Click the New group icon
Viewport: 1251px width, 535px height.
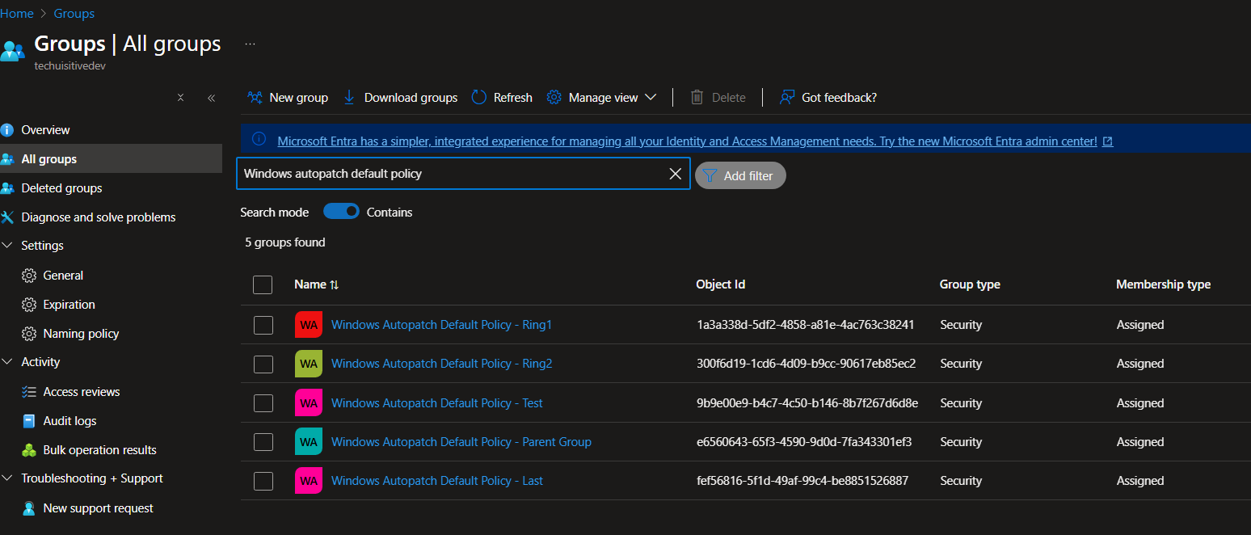coord(255,97)
